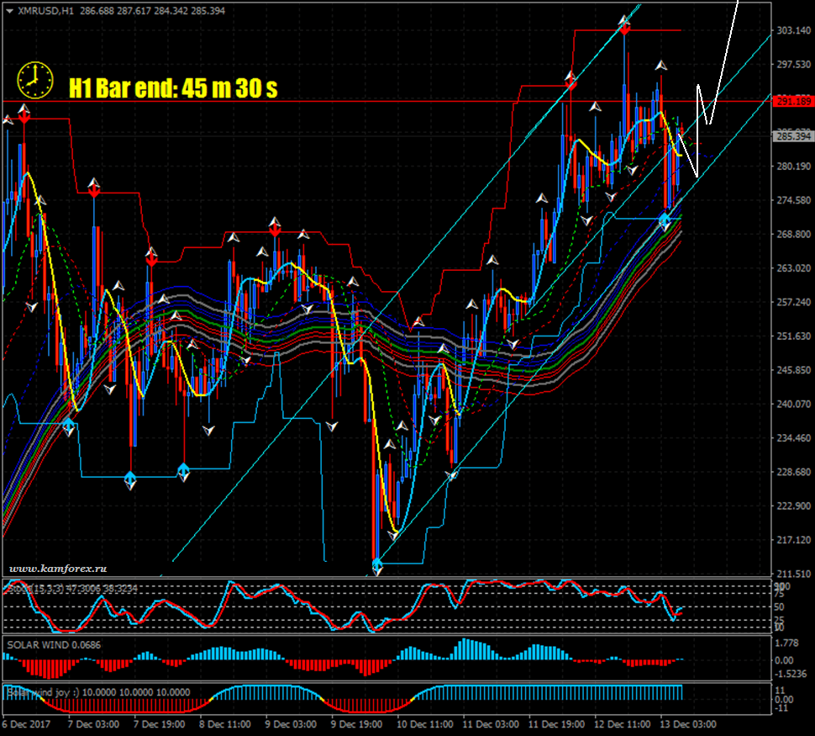
Task: Click the blue diamond marker near 13 Dec 03:00
Action: 665,220
